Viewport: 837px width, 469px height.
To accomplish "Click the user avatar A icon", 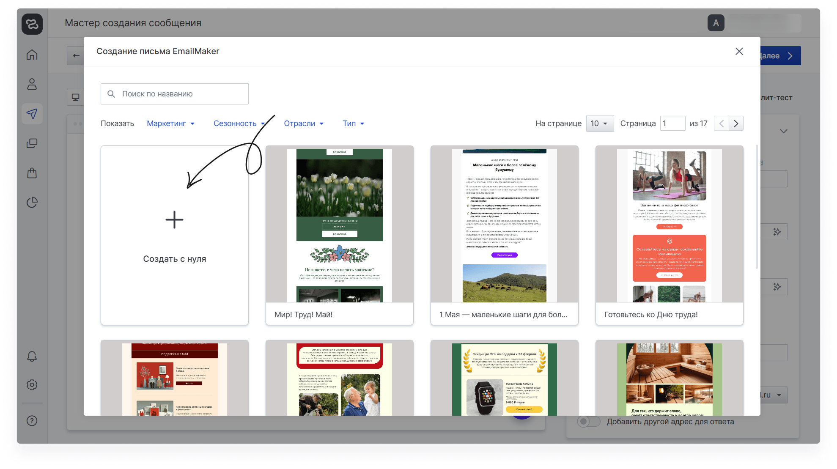I will point(716,23).
